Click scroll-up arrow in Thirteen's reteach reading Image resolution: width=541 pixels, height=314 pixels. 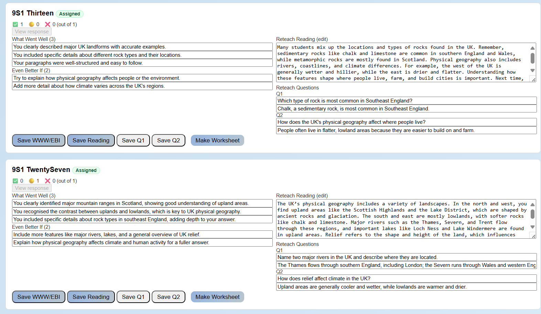532,48
